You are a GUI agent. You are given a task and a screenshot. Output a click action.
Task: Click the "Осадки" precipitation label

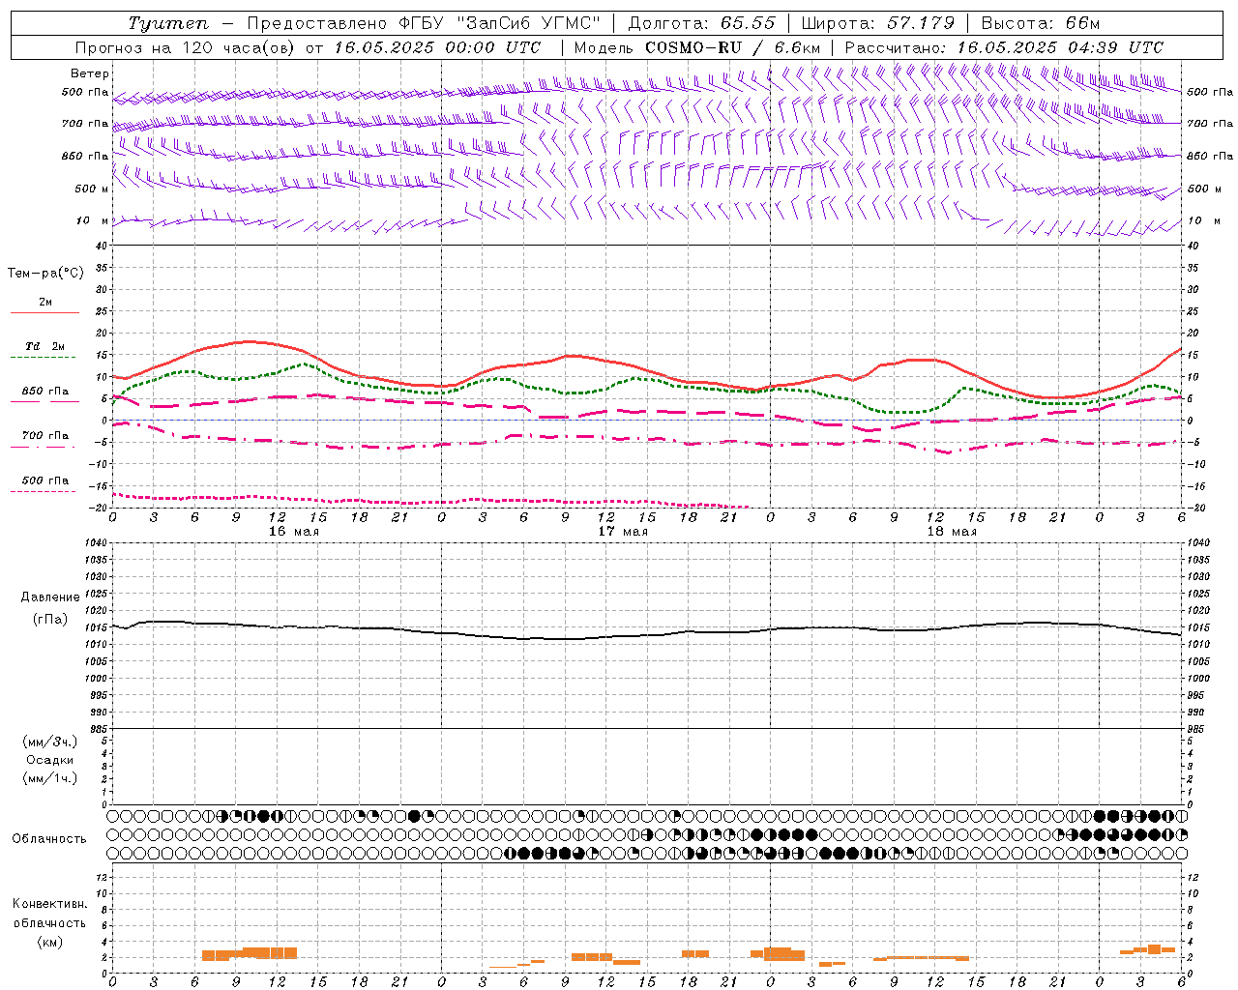[x=50, y=760]
